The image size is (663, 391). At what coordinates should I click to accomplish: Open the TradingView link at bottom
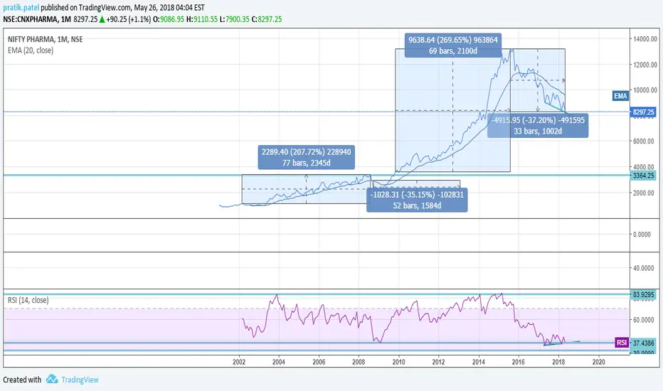(80, 380)
